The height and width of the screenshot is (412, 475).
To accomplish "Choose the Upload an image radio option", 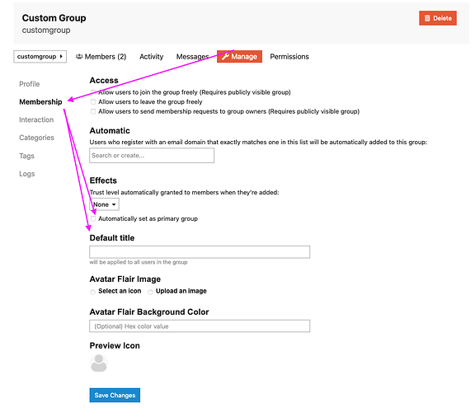I will 150,292.
